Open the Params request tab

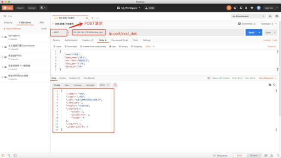pyautogui.click(x=56, y=40)
